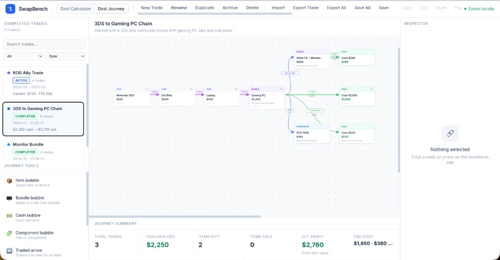Click the End State value
This screenshot has height=260, width=500.
pos(373,243)
